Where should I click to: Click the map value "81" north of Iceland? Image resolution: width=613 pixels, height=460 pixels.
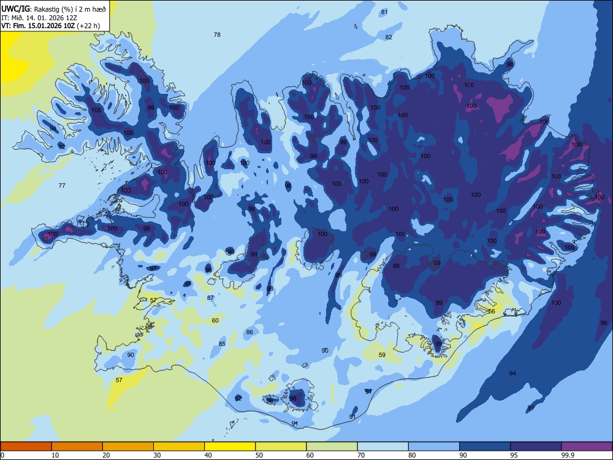coord(384,12)
